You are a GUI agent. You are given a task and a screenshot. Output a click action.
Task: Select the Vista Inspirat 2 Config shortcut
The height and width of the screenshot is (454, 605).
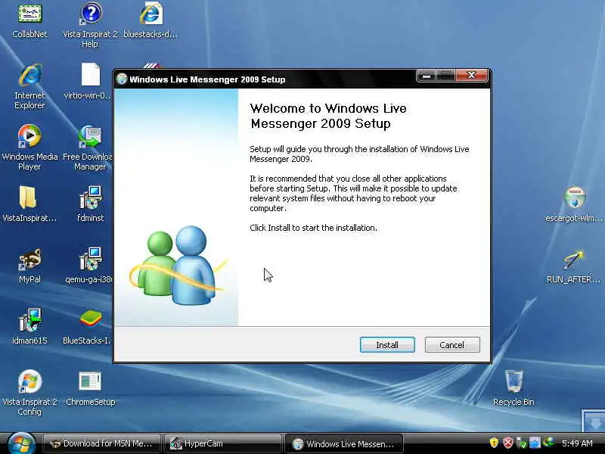point(29,393)
